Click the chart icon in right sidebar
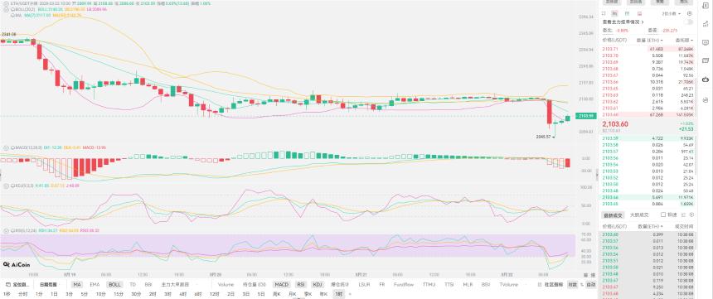This screenshot has width=713, height=299. tap(706, 24)
